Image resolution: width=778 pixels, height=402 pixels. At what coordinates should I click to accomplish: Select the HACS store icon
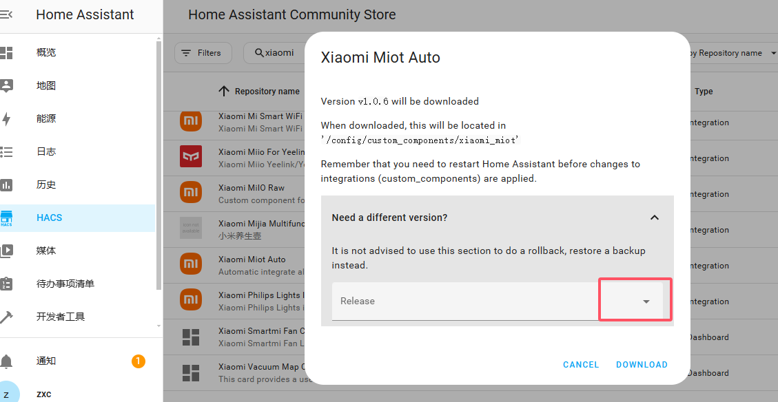point(6,218)
